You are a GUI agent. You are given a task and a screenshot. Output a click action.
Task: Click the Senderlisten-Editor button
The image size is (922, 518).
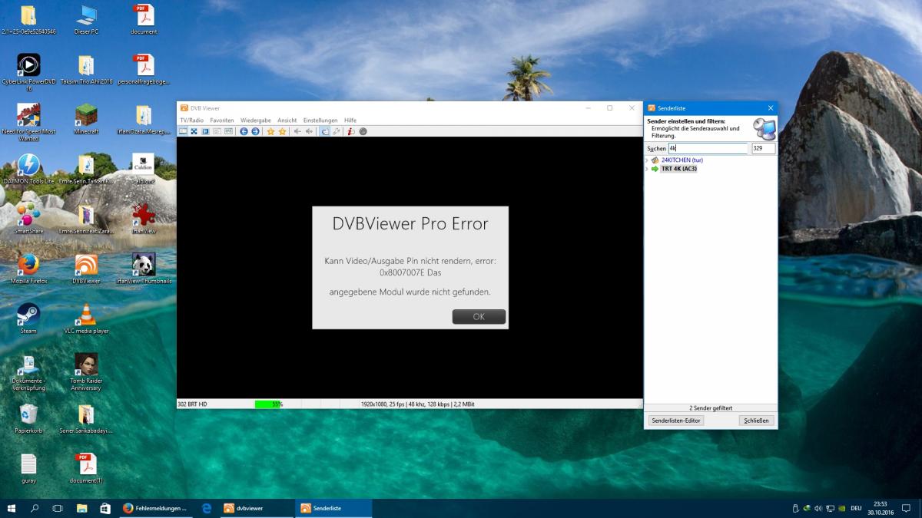pyautogui.click(x=676, y=421)
